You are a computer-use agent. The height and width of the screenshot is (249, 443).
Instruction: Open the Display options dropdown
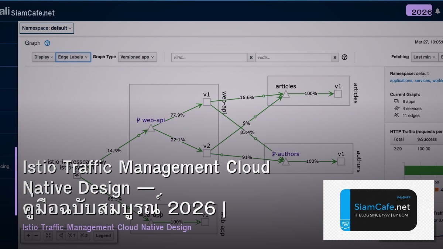coord(43,57)
